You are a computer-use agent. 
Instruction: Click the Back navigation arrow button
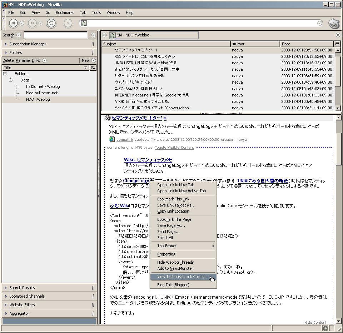pyautogui.click(x=14, y=23)
